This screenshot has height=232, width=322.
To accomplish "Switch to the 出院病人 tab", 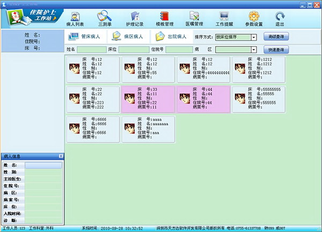I will pos(170,37).
